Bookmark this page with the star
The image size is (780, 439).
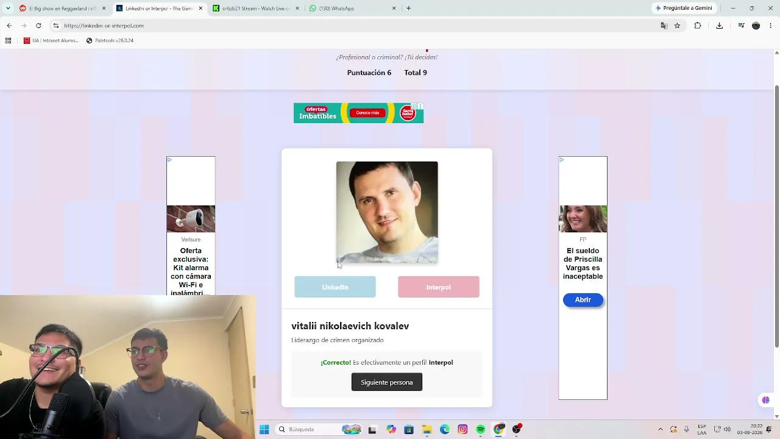pos(677,26)
